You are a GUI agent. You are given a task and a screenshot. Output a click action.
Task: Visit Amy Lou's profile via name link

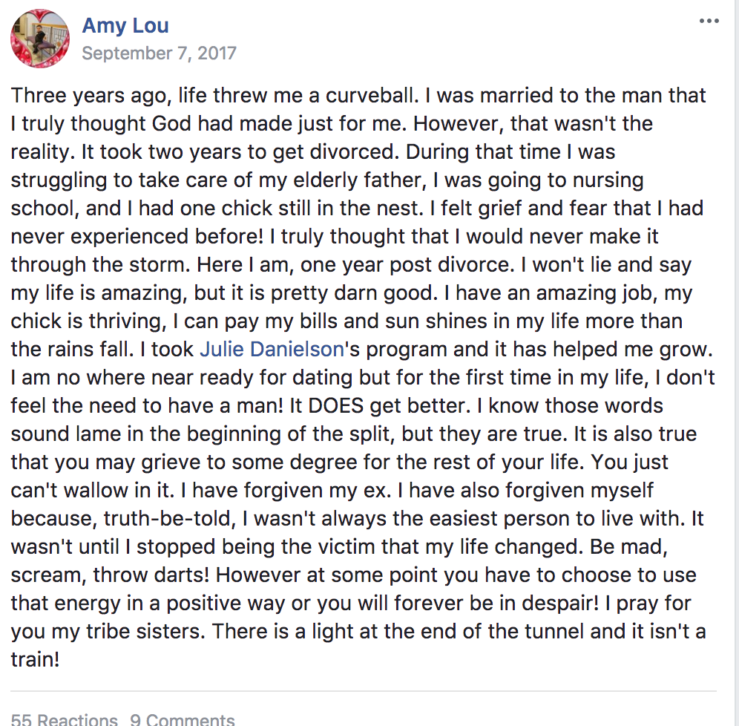click(x=125, y=25)
